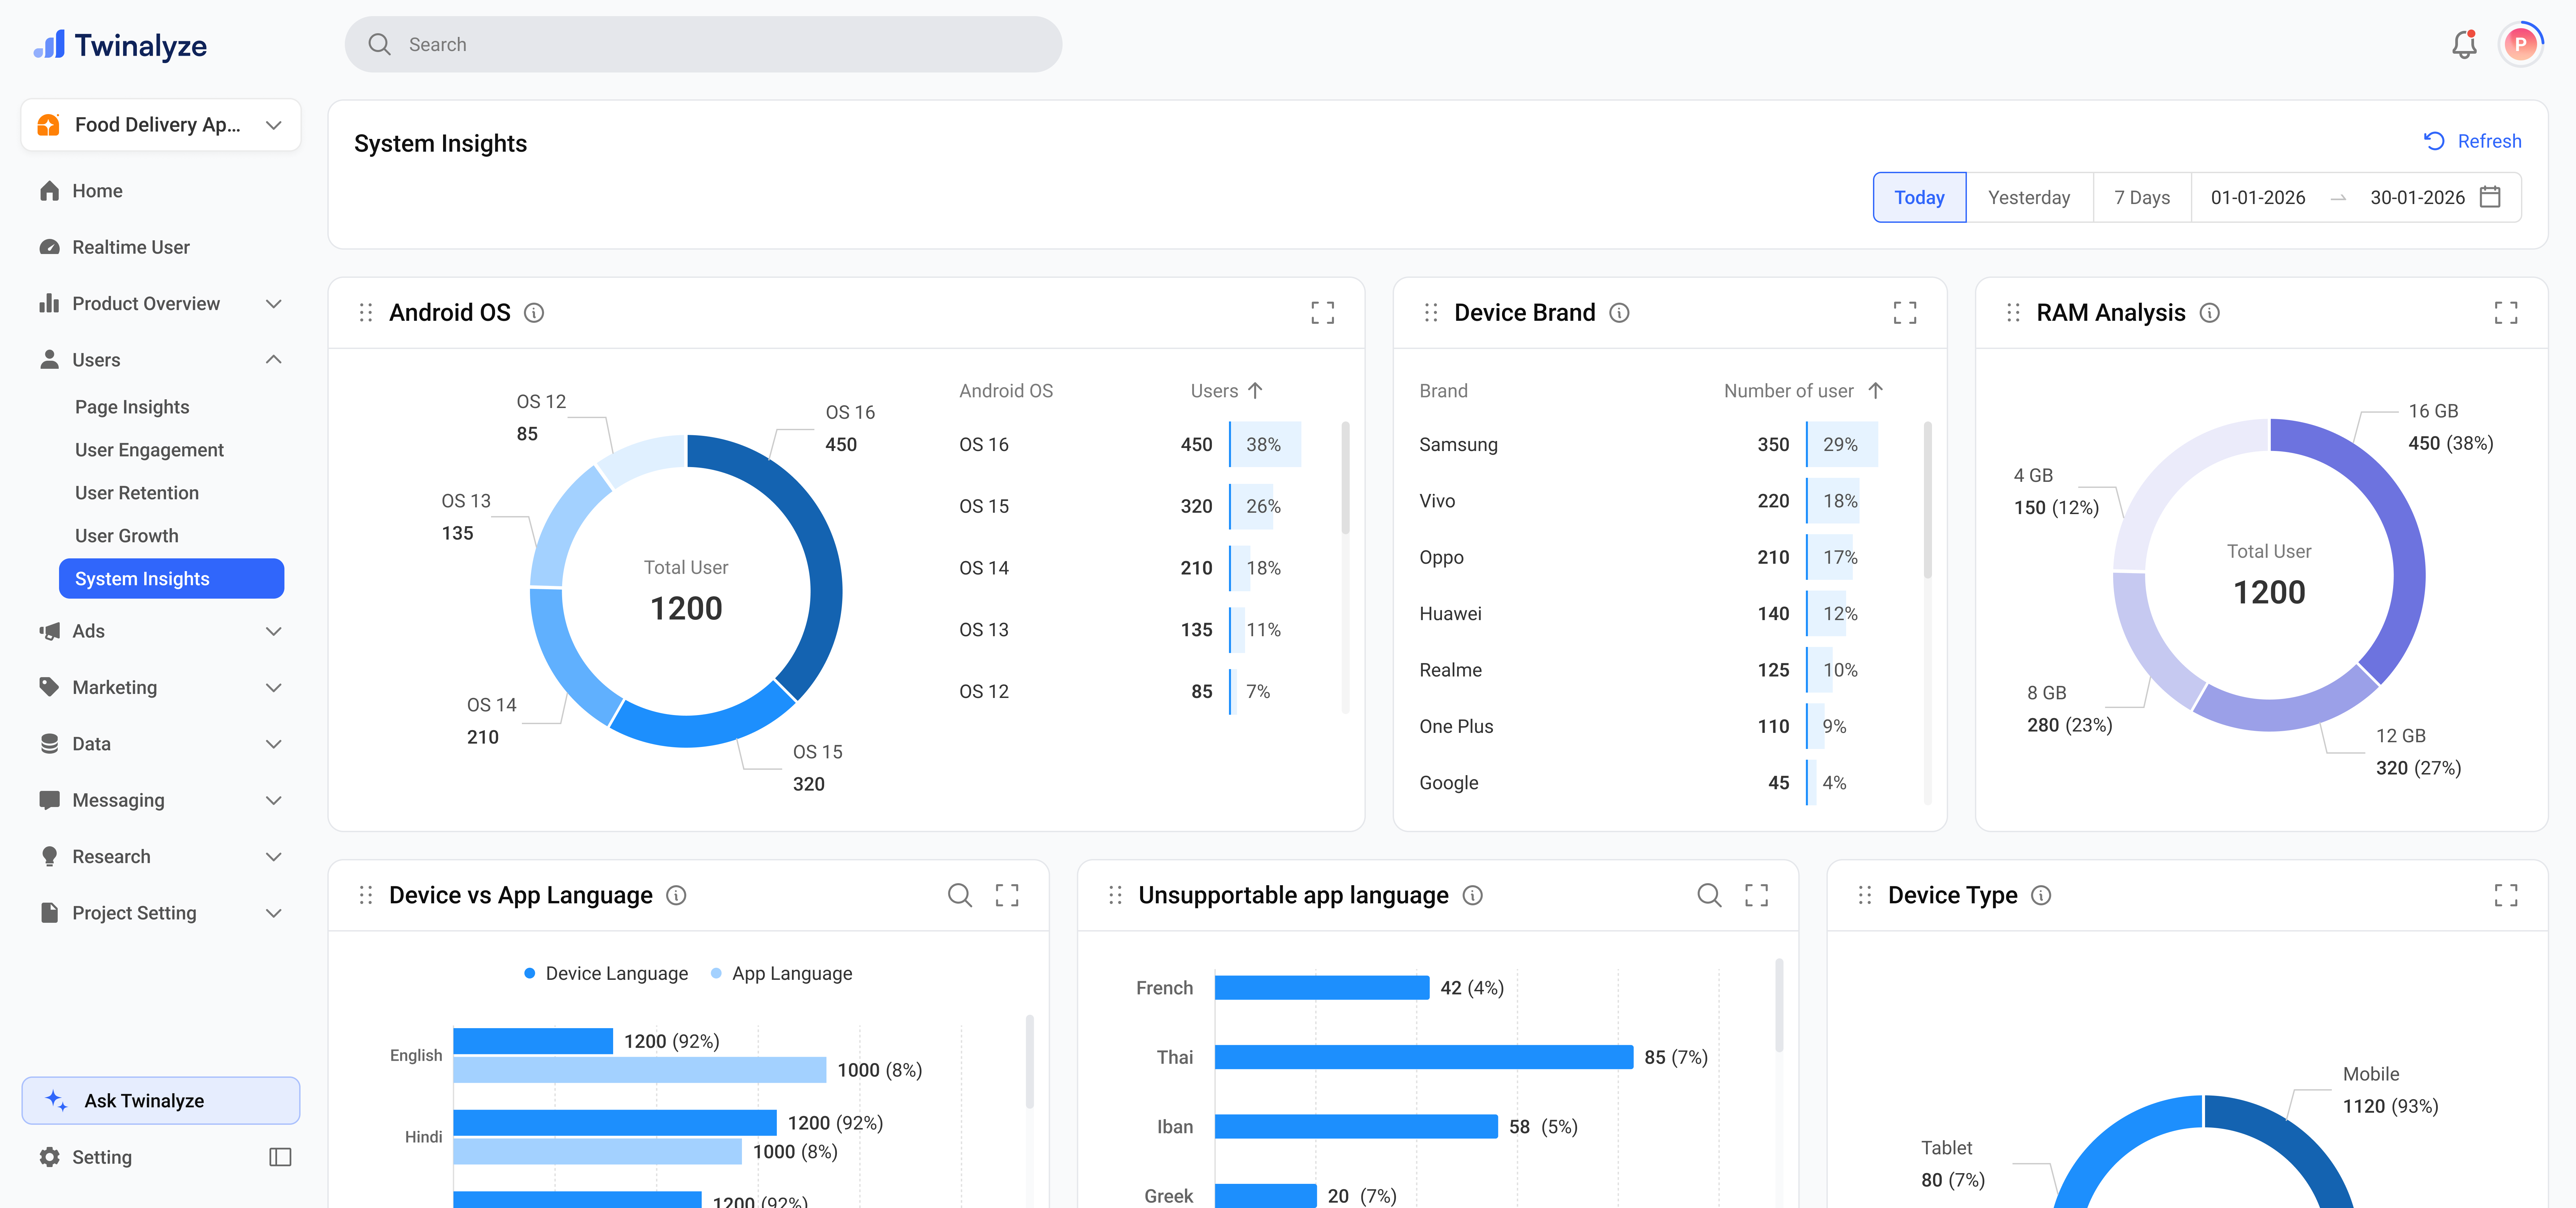Screen dimensions: 2576x1208
Task: Open the calendar date picker icon
Action: tap(2490, 197)
